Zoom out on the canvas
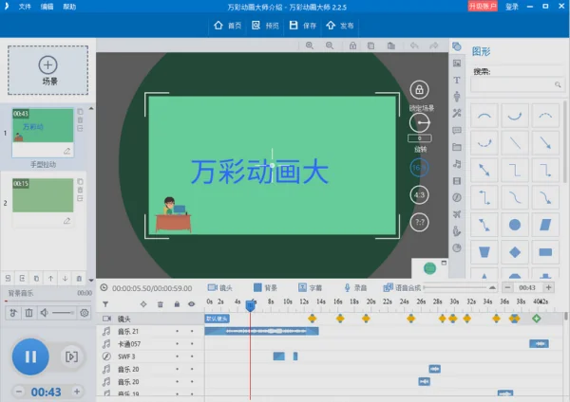The height and width of the screenshot is (402, 570). (330, 46)
